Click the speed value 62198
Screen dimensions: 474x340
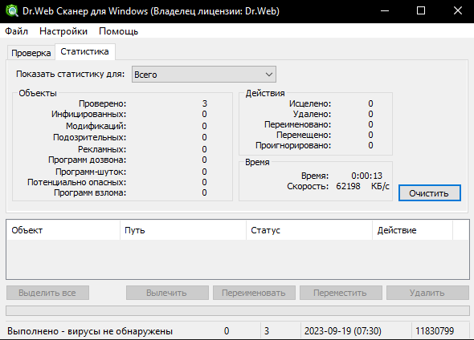348,186
